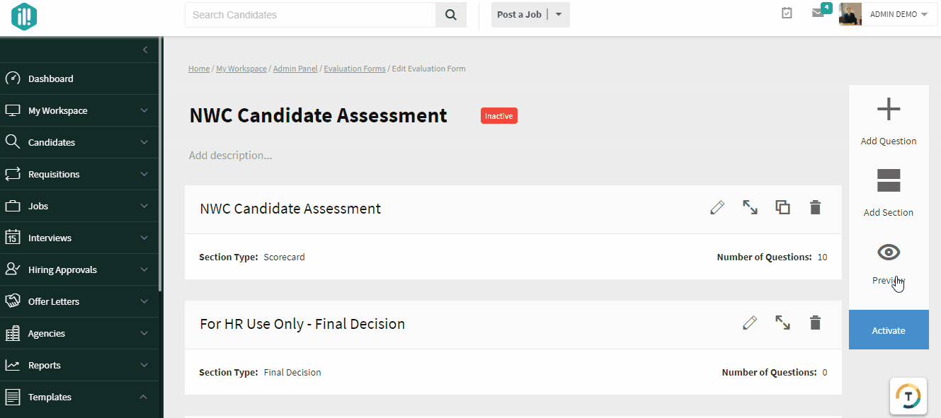Click the Add Section icon
The image size is (941, 418).
click(x=889, y=180)
